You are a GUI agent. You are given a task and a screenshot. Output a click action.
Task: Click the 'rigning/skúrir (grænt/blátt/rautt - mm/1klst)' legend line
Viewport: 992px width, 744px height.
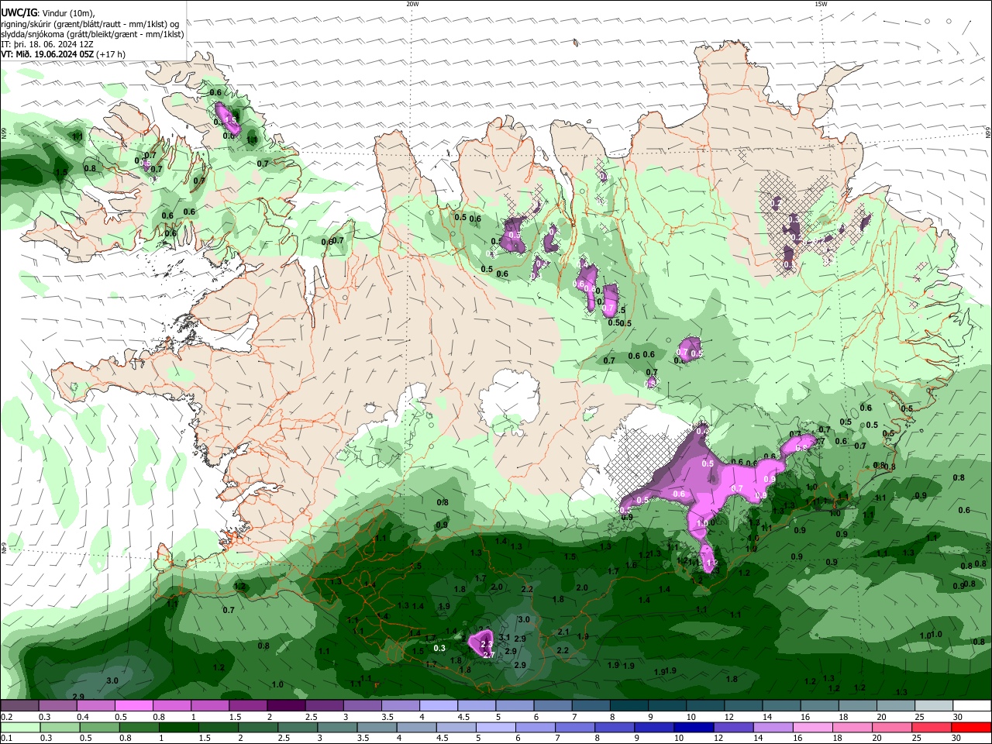pyautogui.click(x=90, y=23)
